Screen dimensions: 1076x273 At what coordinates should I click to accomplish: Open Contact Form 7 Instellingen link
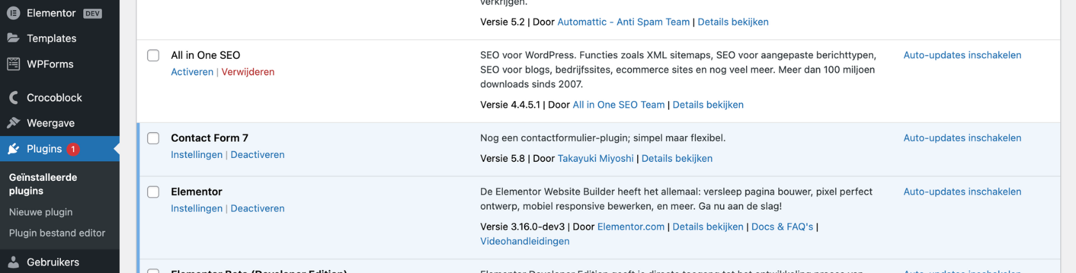click(197, 155)
